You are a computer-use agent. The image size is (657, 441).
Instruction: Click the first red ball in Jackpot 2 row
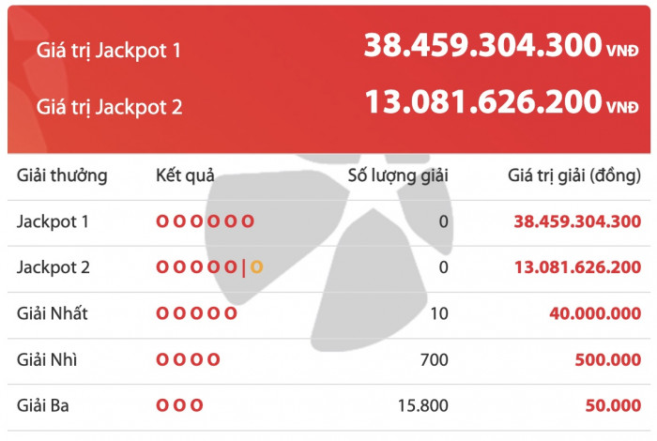(162, 267)
